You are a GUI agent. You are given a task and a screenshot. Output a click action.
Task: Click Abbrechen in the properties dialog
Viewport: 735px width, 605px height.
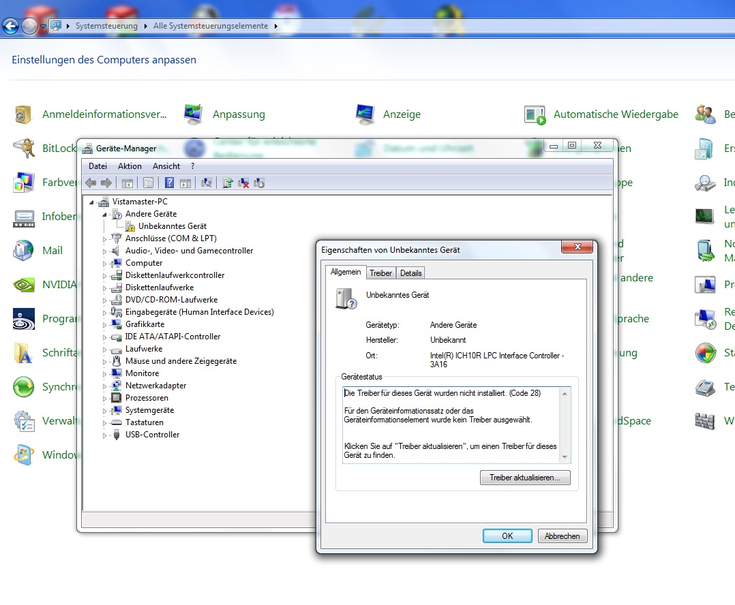pyautogui.click(x=562, y=536)
